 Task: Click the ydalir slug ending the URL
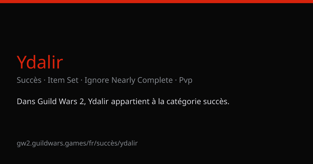coord(129,143)
